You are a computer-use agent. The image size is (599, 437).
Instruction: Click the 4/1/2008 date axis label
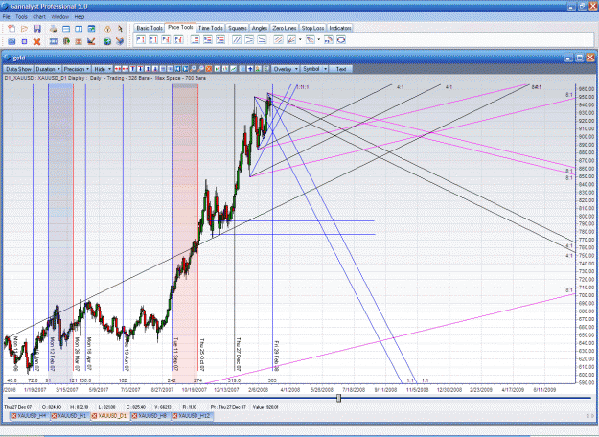[x=290, y=390]
